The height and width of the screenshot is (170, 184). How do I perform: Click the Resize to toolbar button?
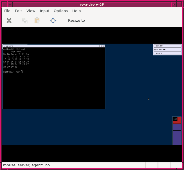(76, 21)
